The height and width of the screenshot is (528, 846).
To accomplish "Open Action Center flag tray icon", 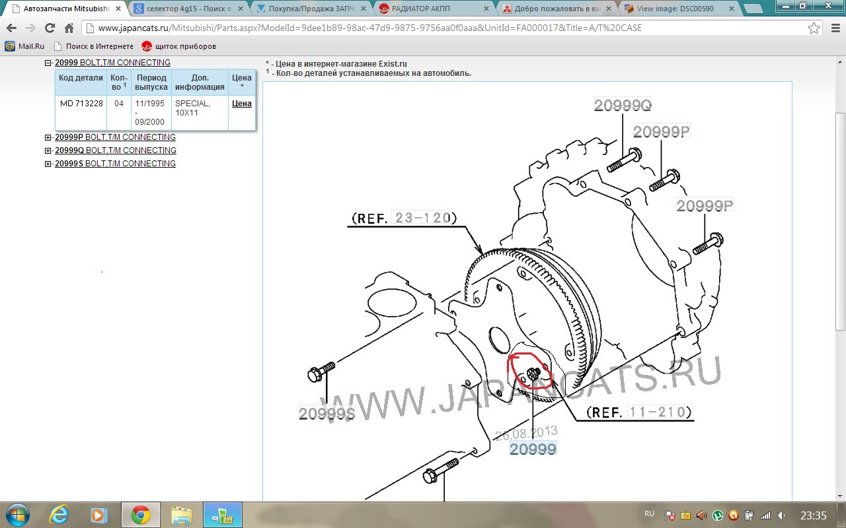I will tap(670, 515).
